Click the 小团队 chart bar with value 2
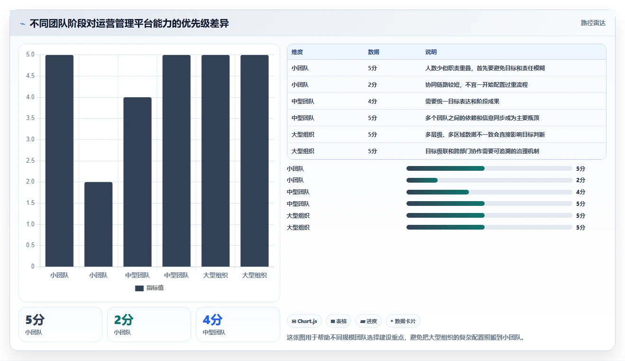 [x=99, y=224]
